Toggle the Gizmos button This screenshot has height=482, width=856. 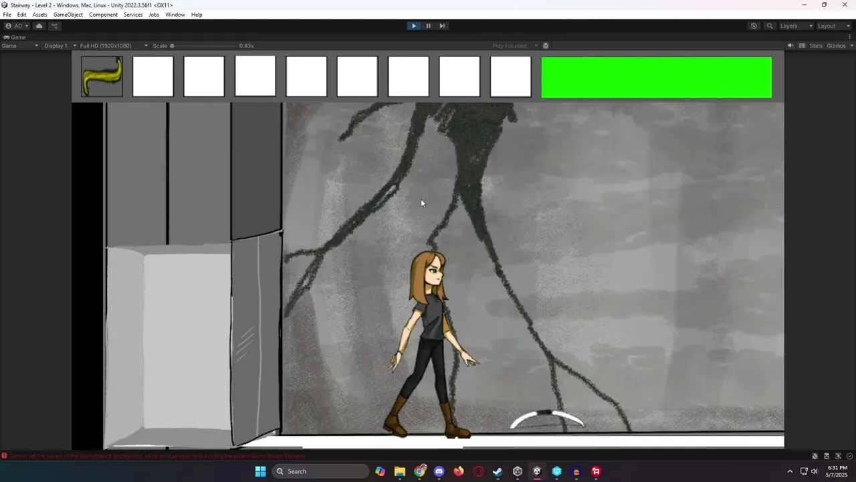click(835, 46)
